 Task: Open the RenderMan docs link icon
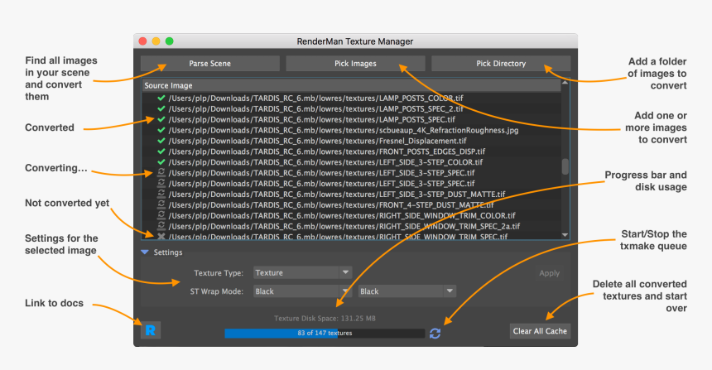pyautogui.click(x=151, y=330)
